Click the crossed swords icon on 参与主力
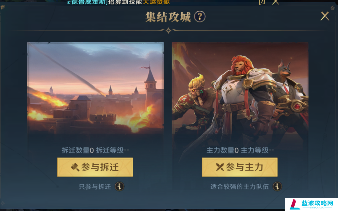Viewport: 338px width, 211px height. [220, 167]
